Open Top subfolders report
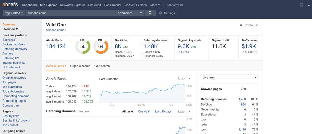This screenshot has height=134, width=312. pyautogui.click(x=12, y=87)
